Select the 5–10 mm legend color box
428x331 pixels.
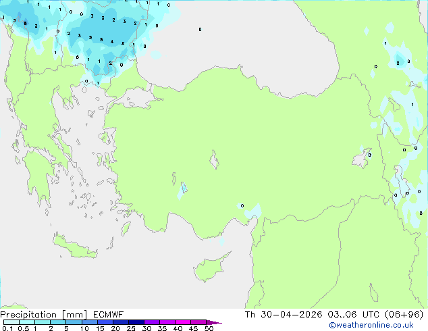pyautogui.click(x=74, y=322)
